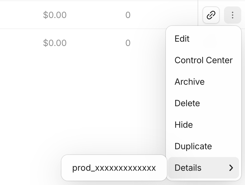Viewport: 245px width, 185px height.
Task: Duplicate the product via the context menu
Action: click(x=193, y=146)
